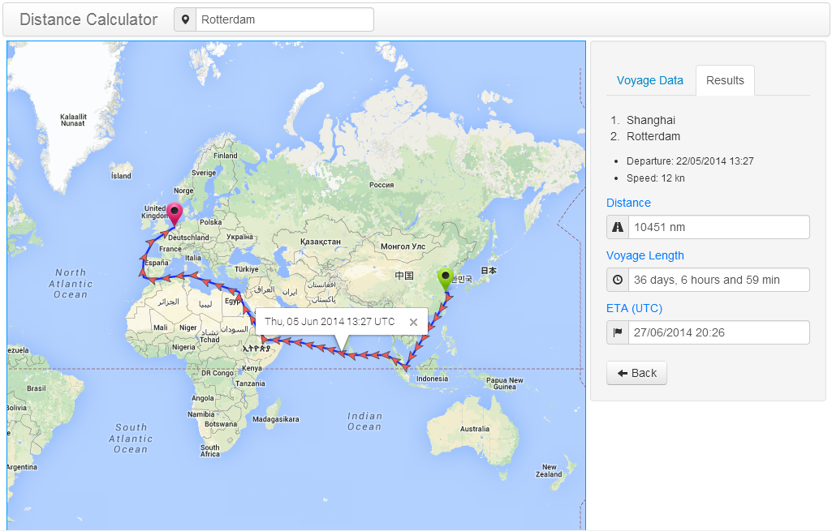Click the binoculars icon beside the distance value
The image size is (832, 531).
(618, 227)
